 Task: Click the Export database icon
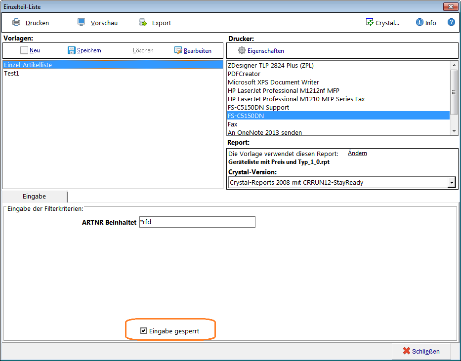(143, 22)
